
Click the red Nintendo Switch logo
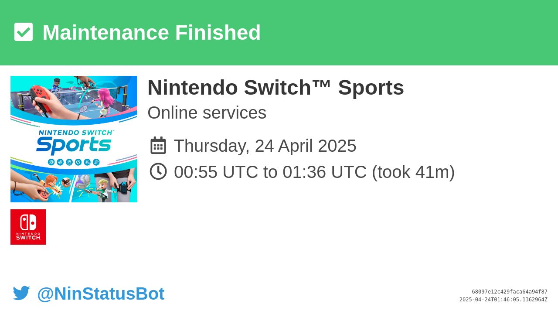click(28, 227)
